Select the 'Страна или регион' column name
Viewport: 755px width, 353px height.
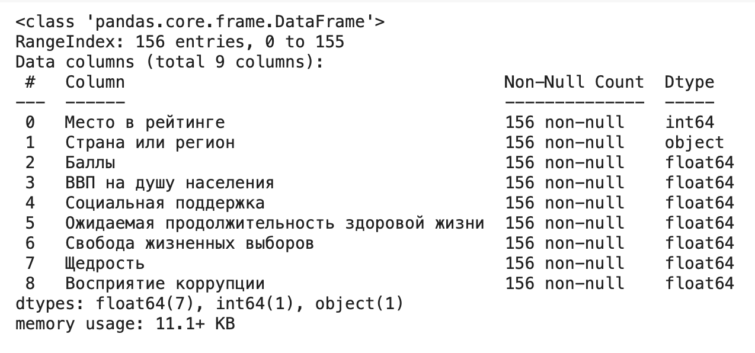[150, 143]
